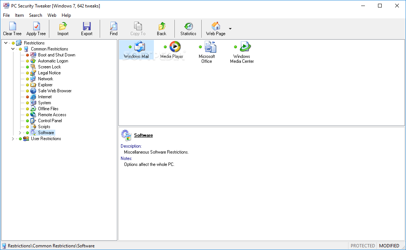Collapse the Common Restrictions node
The height and width of the screenshot is (250, 406).
point(13,49)
